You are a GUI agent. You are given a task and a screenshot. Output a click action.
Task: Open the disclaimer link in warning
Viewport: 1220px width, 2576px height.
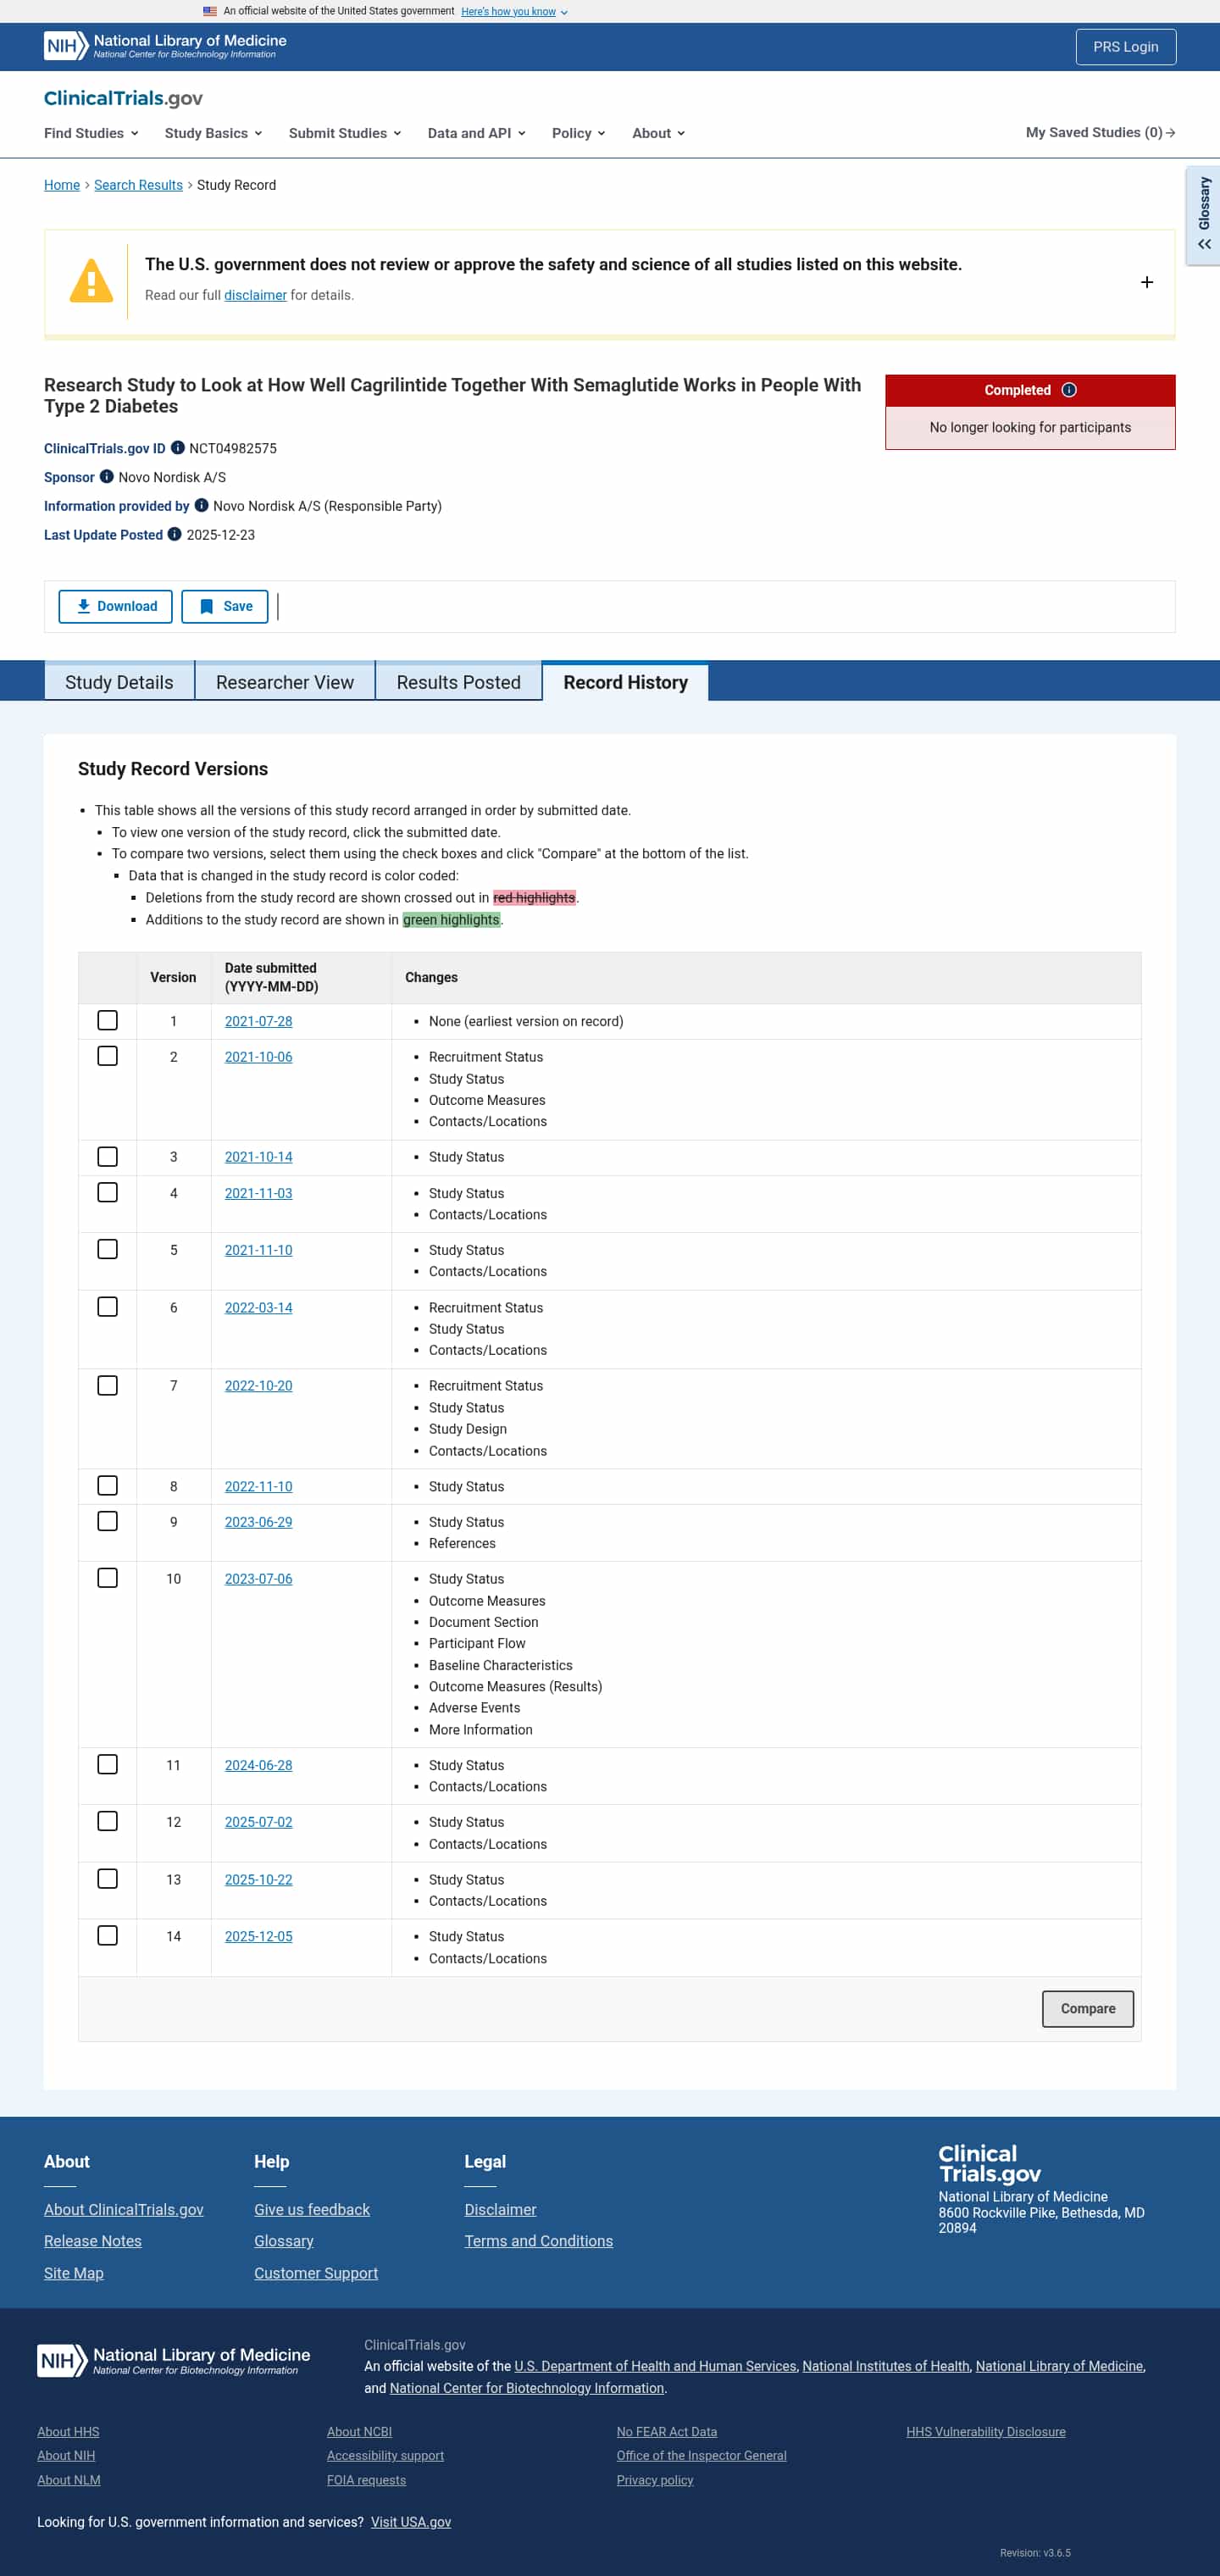(x=255, y=295)
